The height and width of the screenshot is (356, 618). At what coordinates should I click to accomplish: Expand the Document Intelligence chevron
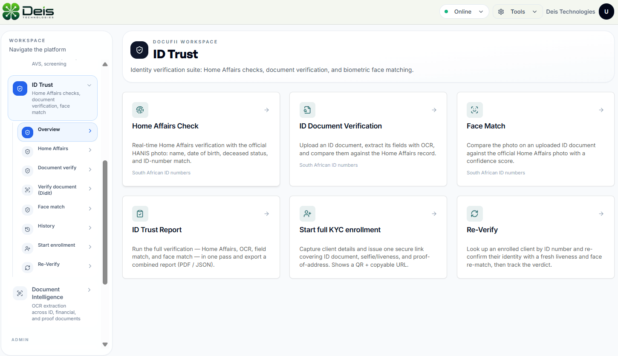point(89,290)
